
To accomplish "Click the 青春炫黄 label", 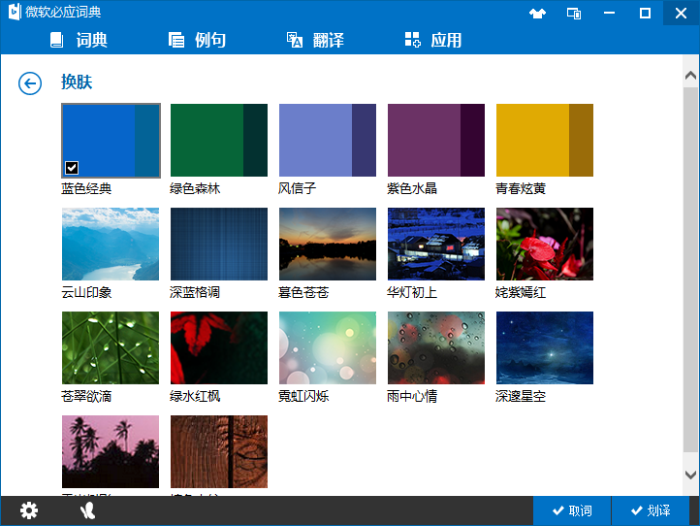I will click(x=520, y=188).
